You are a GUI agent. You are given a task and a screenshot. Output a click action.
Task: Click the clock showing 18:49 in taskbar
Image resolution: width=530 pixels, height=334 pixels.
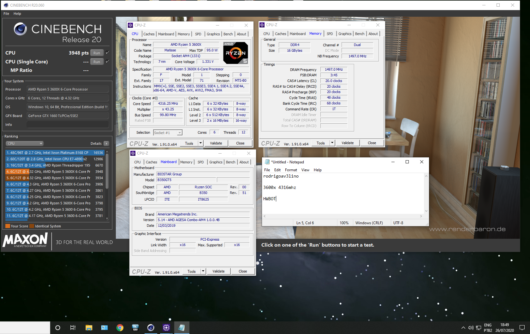tap(504, 325)
